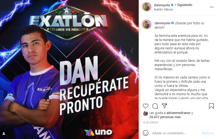The height and width of the screenshot is (139, 216).
Task: View 28.472 personas más likes list
Action: click(165, 117)
